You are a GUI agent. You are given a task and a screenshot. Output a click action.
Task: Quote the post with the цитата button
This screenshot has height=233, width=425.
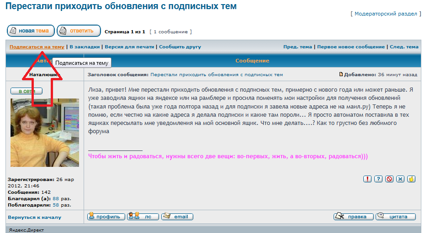coord(396,217)
